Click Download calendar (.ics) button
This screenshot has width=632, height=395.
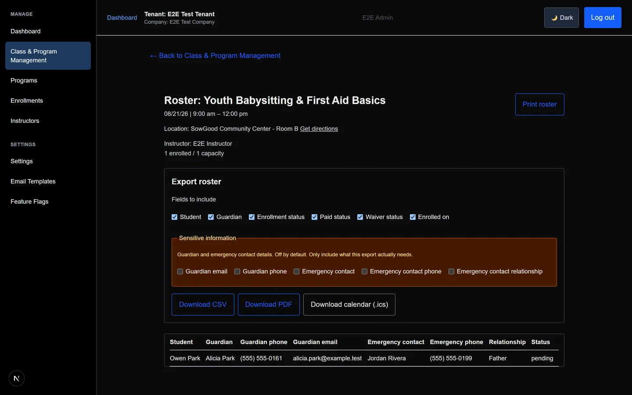[349, 305]
